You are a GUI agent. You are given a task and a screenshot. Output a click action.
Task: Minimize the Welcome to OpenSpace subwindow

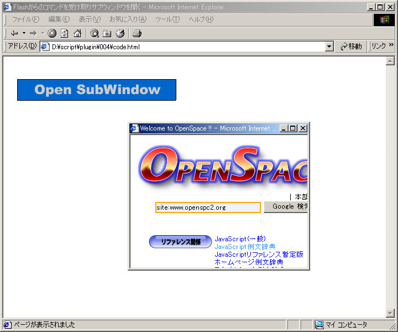(x=284, y=128)
